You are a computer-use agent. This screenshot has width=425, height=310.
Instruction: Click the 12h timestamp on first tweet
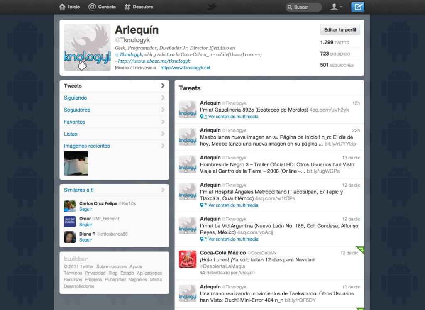click(356, 103)
